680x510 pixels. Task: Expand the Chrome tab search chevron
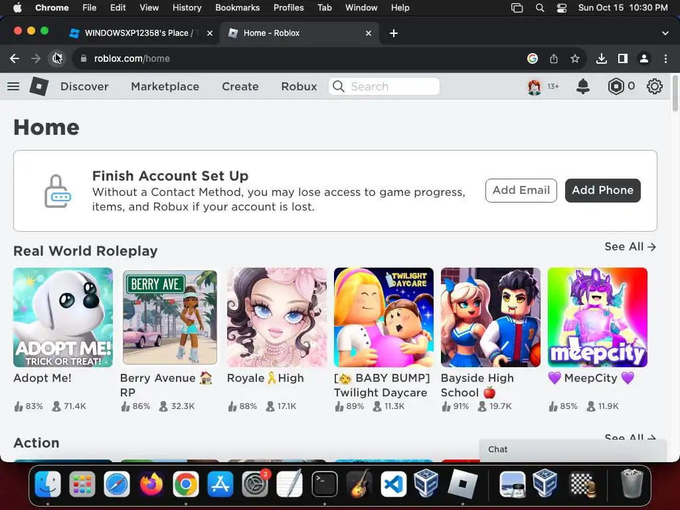click(665, 33)
